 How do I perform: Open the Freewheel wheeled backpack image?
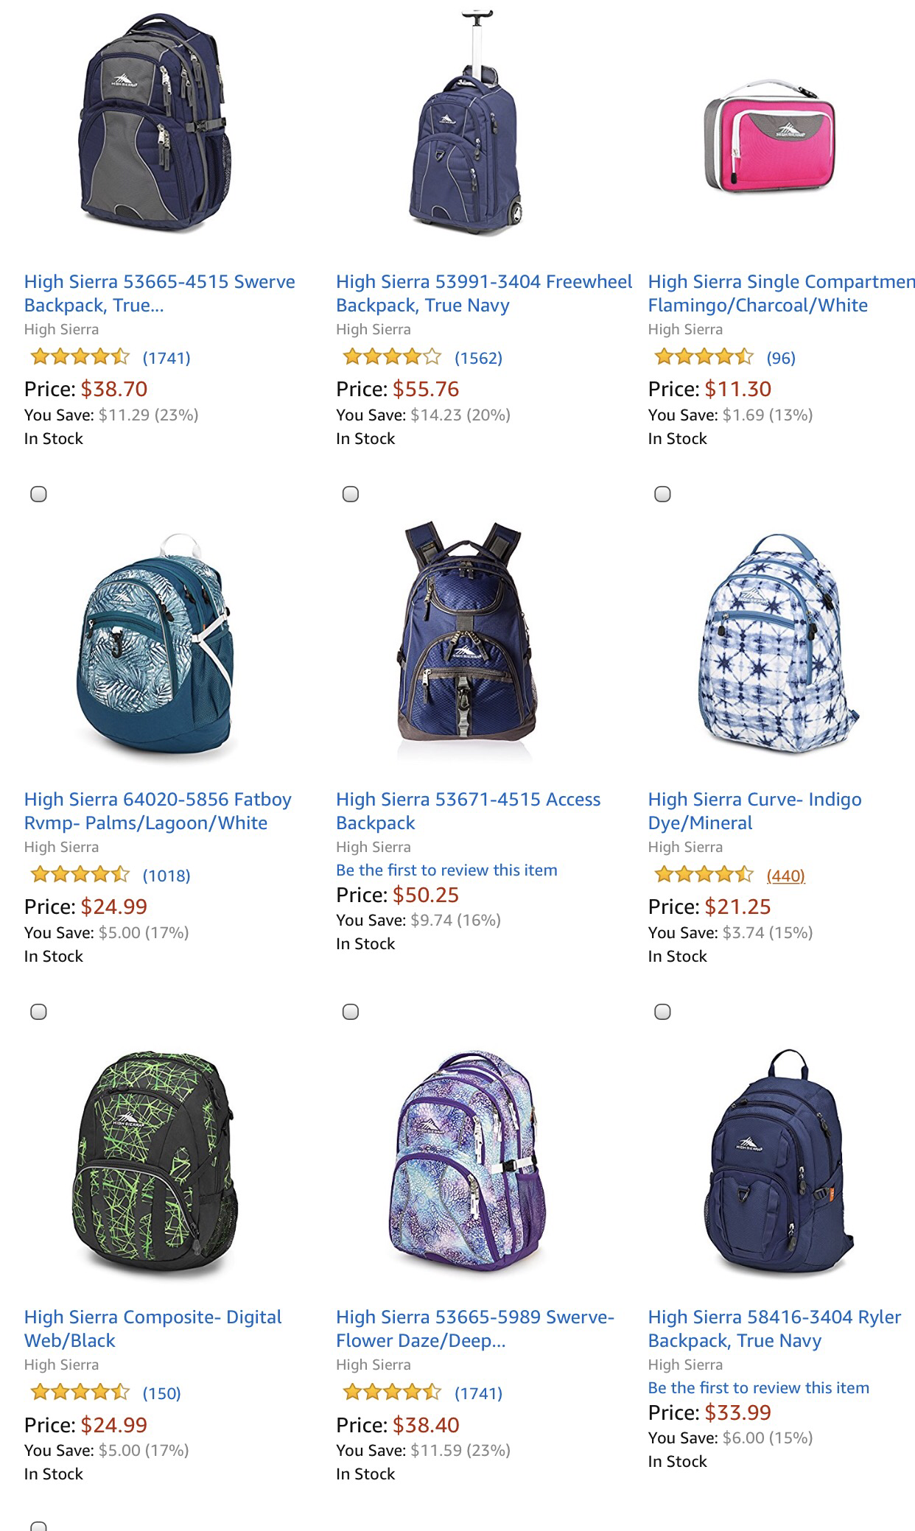tap(466, 122)
